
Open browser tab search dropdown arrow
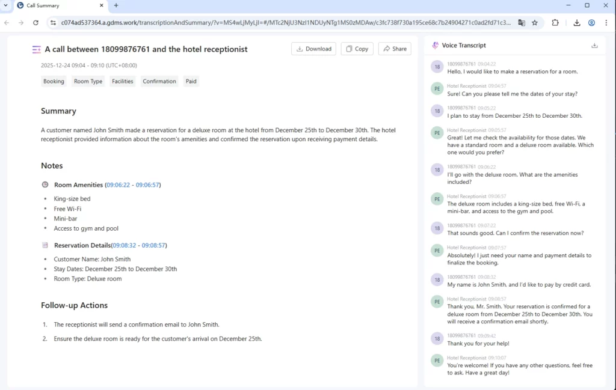(x=5, y=5)
